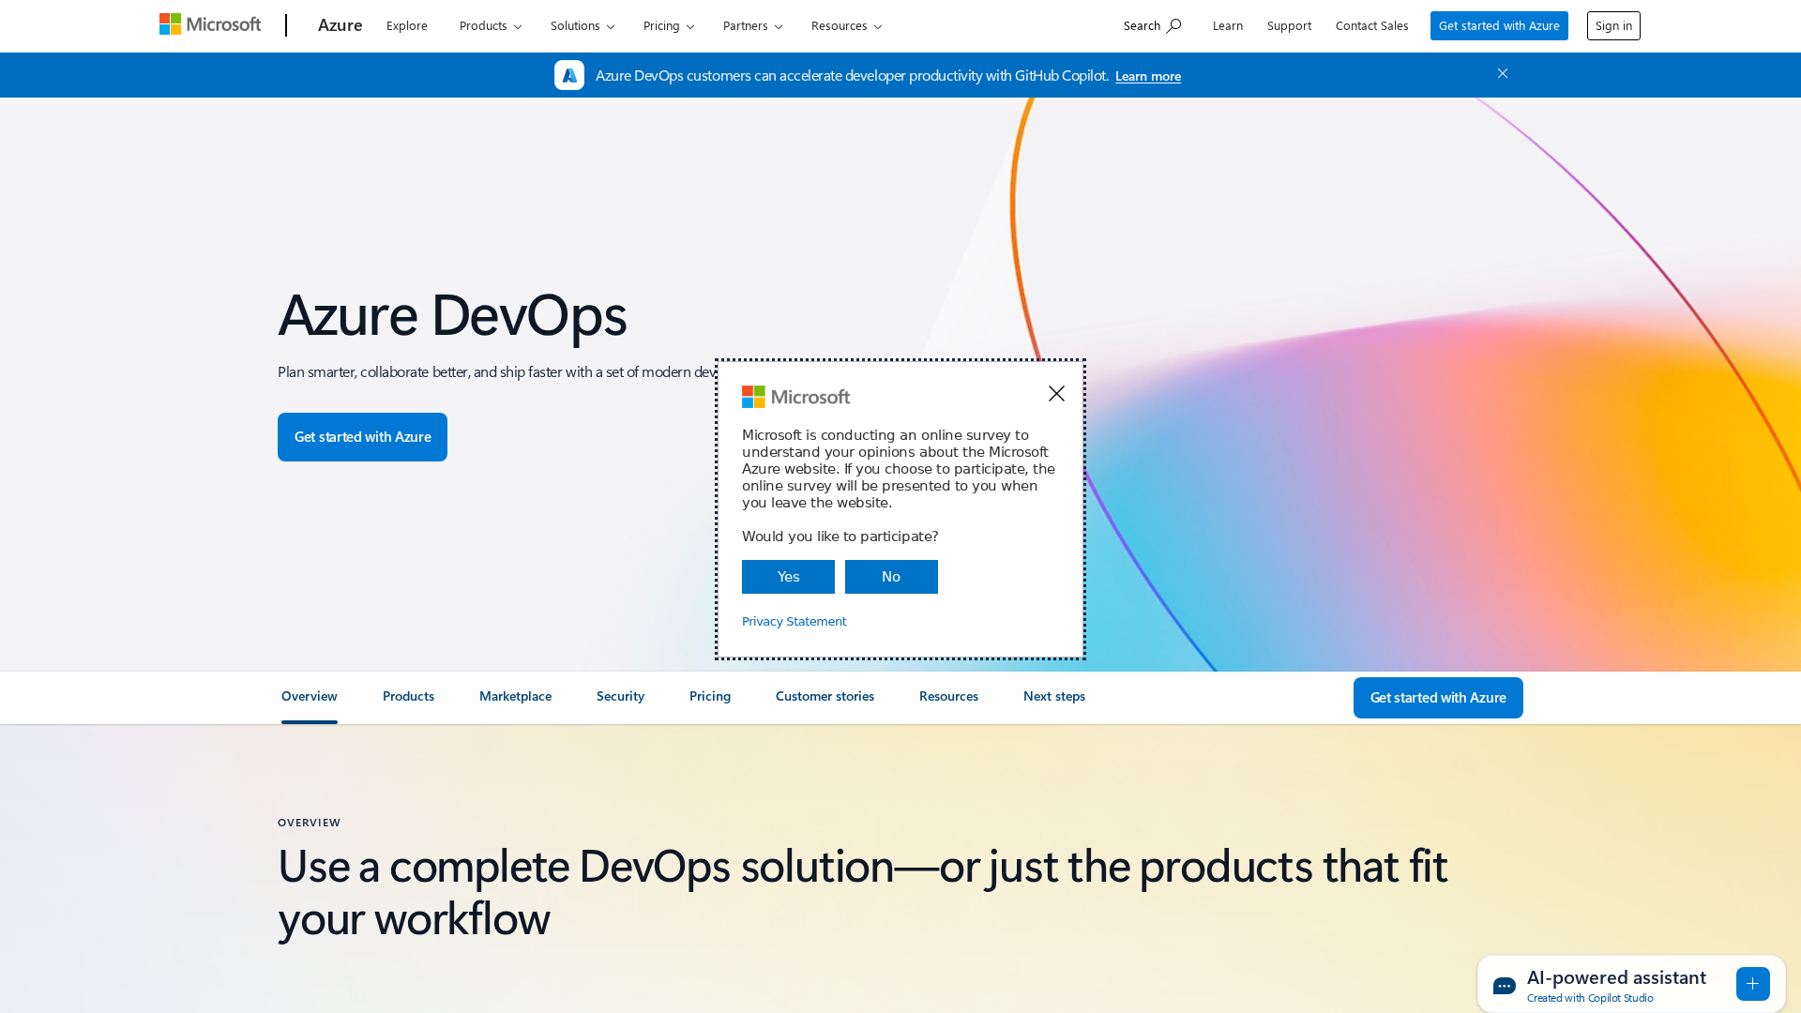Click the AI assistant chat bubble icon
The height and width of the screenshot is (1013, 1801).
(1505, 986)
